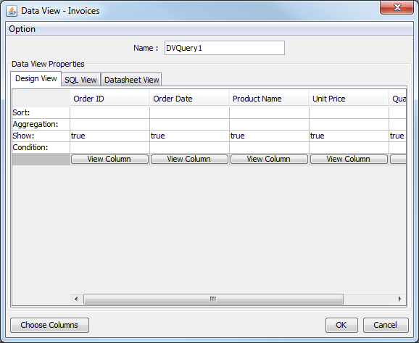
Task: Toggle Show value for Product Name
Action: [x=269, y=136]
